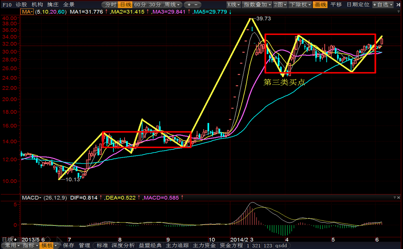Click the 第三类买点 annotation text
The width and height of the screenshot is (403, 249).
pos(284,82)
